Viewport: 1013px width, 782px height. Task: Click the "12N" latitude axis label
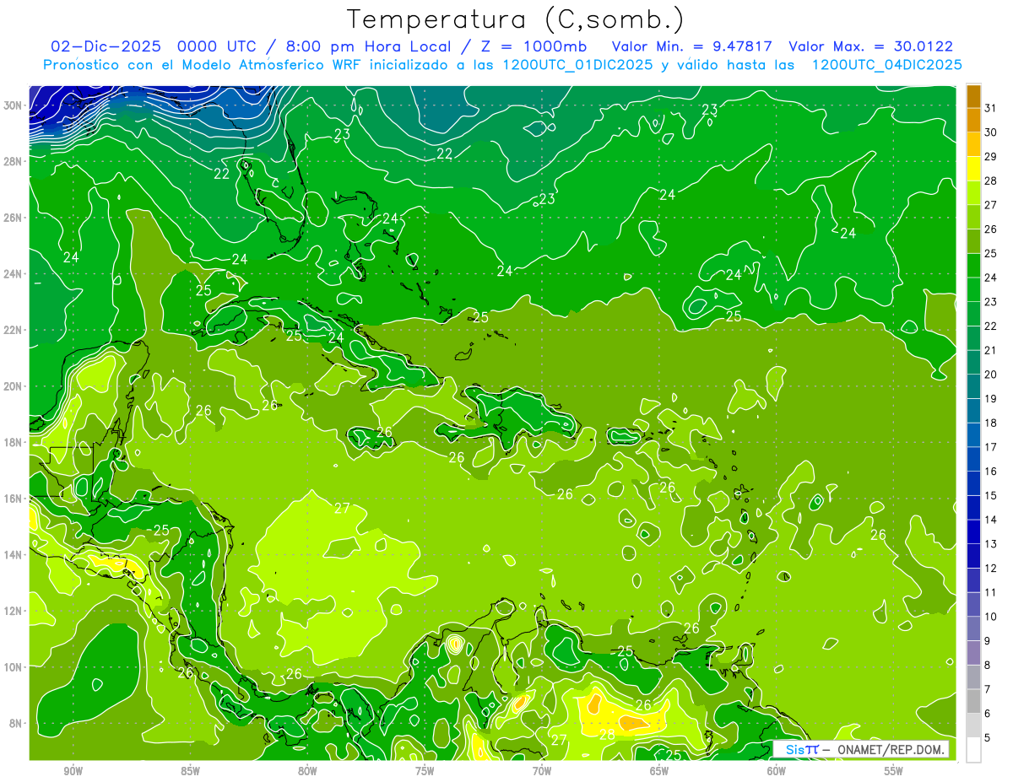point(14,611)
